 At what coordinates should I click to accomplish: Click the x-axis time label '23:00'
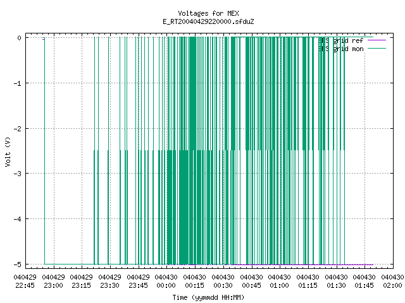53,285
